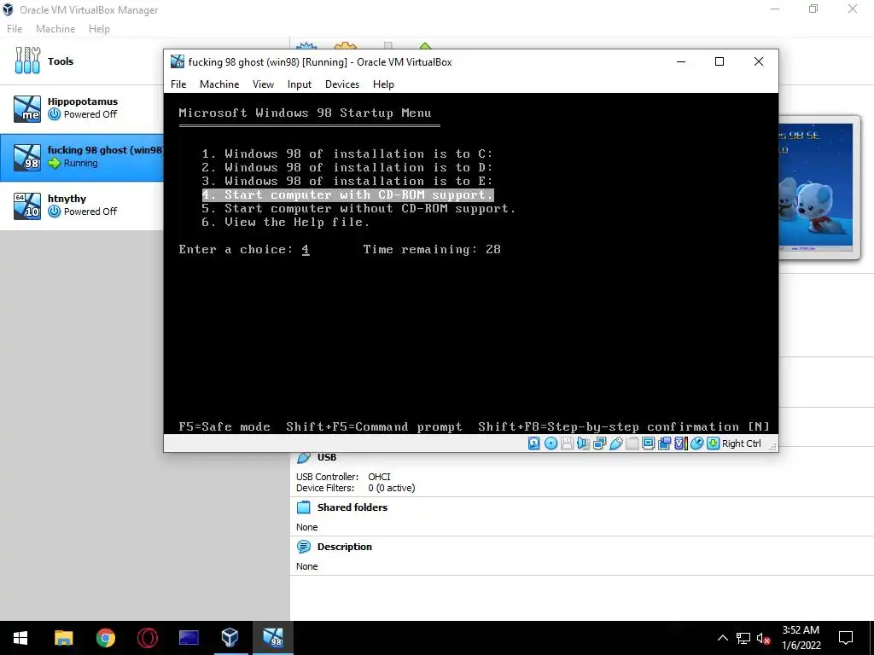Click the VM window title bar icon
Image resolution: width=874 pixels, height=655 pixels.
pos(178,61)
